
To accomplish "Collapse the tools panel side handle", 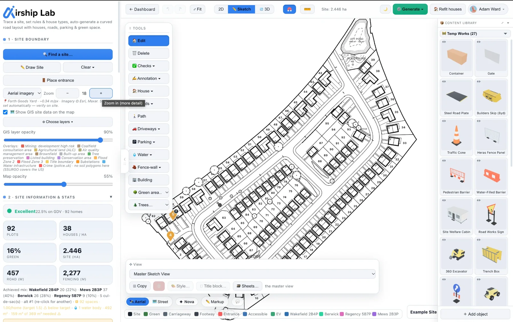I will [125, 161].
